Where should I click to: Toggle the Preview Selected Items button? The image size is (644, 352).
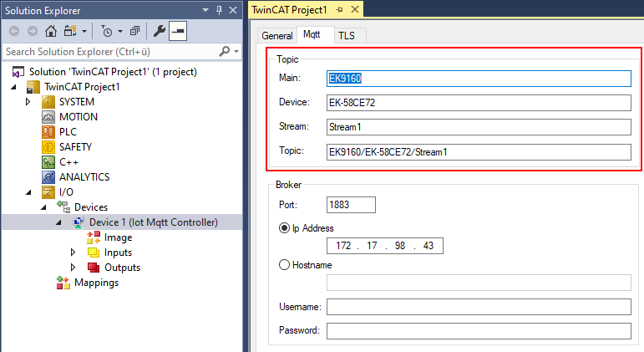(178, 31)
